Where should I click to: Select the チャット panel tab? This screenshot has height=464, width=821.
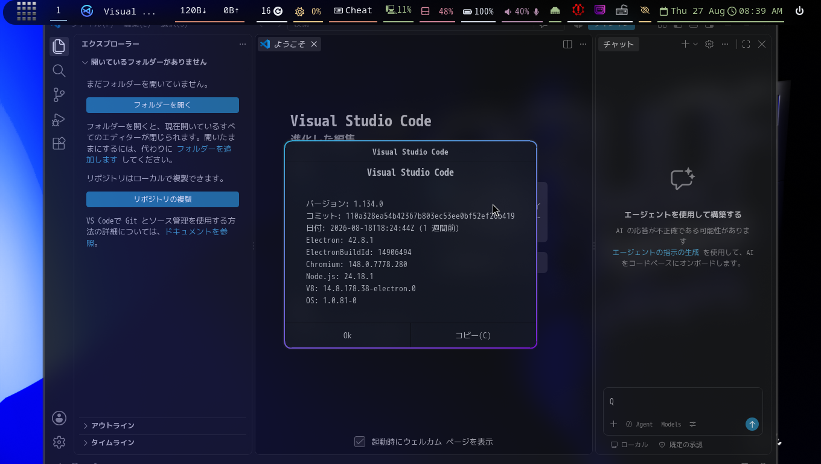619,44
